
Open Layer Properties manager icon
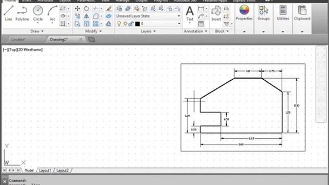119,8
